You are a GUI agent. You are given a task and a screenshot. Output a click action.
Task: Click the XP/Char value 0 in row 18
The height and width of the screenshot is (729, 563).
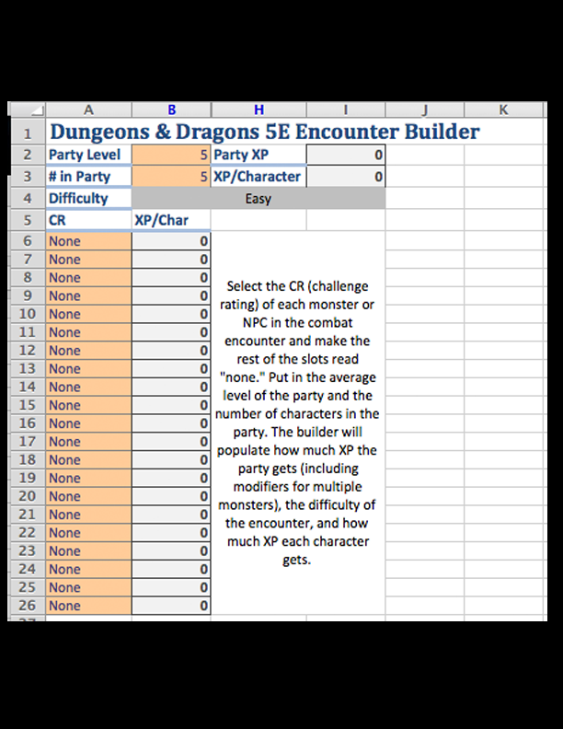pyautogui.click(x=171, y=460)
